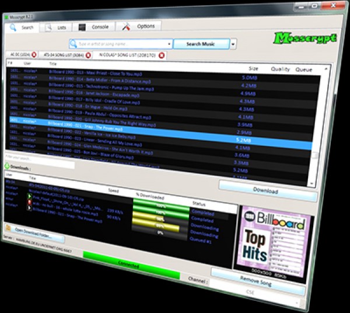Close the ATS-04 SONG LIST tab

89,55
